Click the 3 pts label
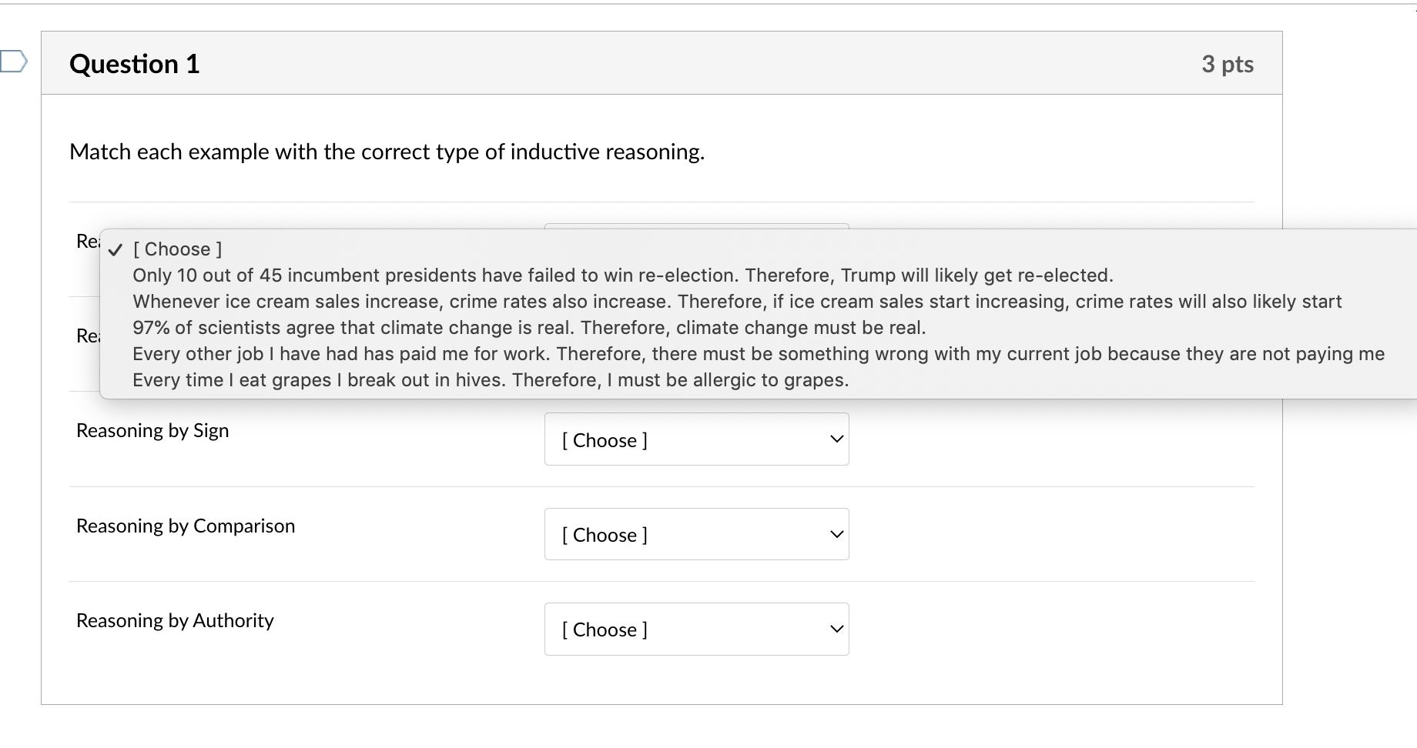This screenshot has width=1417, height=748. (1228, 65)
